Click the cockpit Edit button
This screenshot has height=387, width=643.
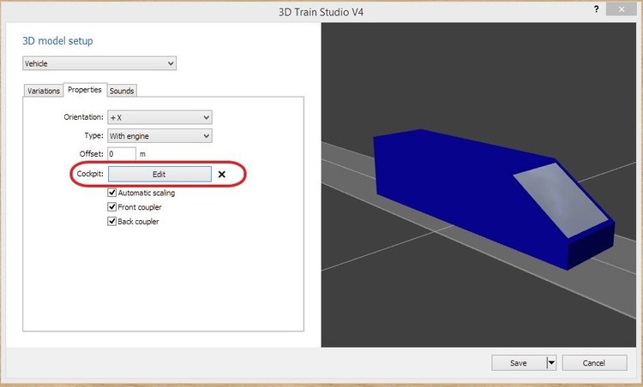[x=159, y=174]
